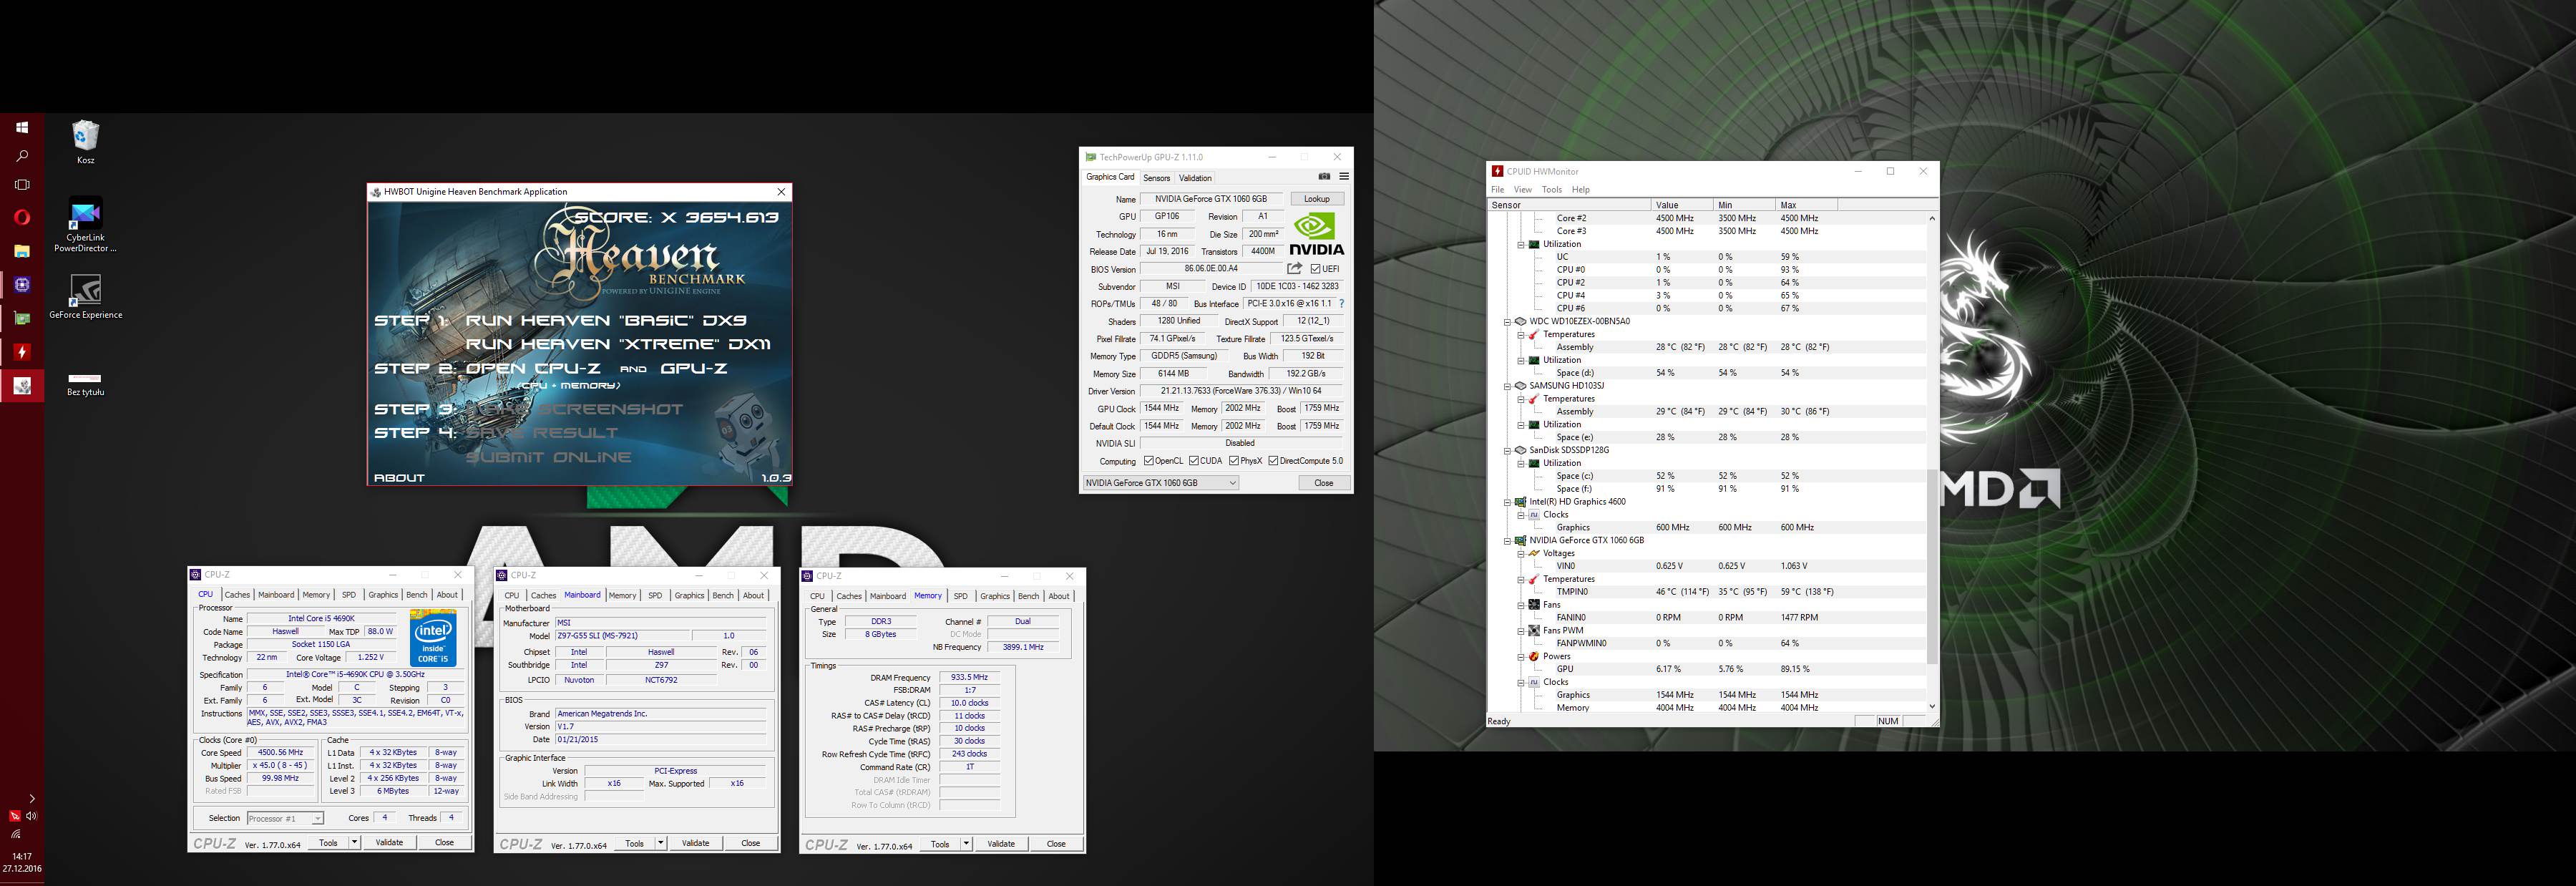
Task: Collapse Intel(R) HD Graphics 4600 node
Action: pyautogui.click(x=1507, y=502)
